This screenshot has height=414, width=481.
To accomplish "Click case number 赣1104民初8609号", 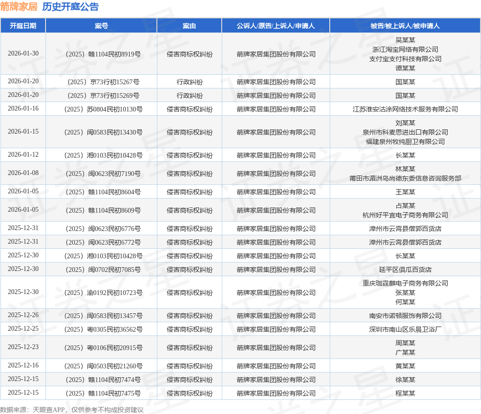I will pyautogui.click(x=103, y=210).
